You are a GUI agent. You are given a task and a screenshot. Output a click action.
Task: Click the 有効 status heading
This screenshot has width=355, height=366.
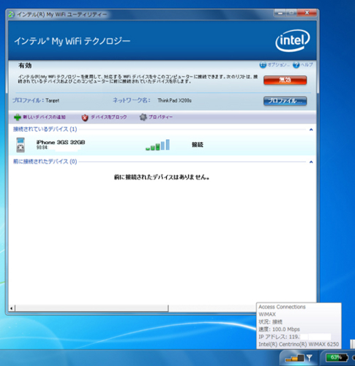[25, 65]
